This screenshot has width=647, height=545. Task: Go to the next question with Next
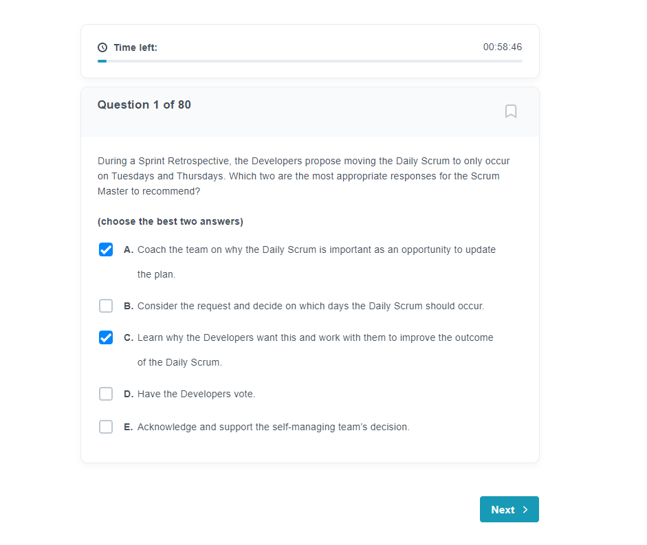pyautogui.click(x=509, y=509)
